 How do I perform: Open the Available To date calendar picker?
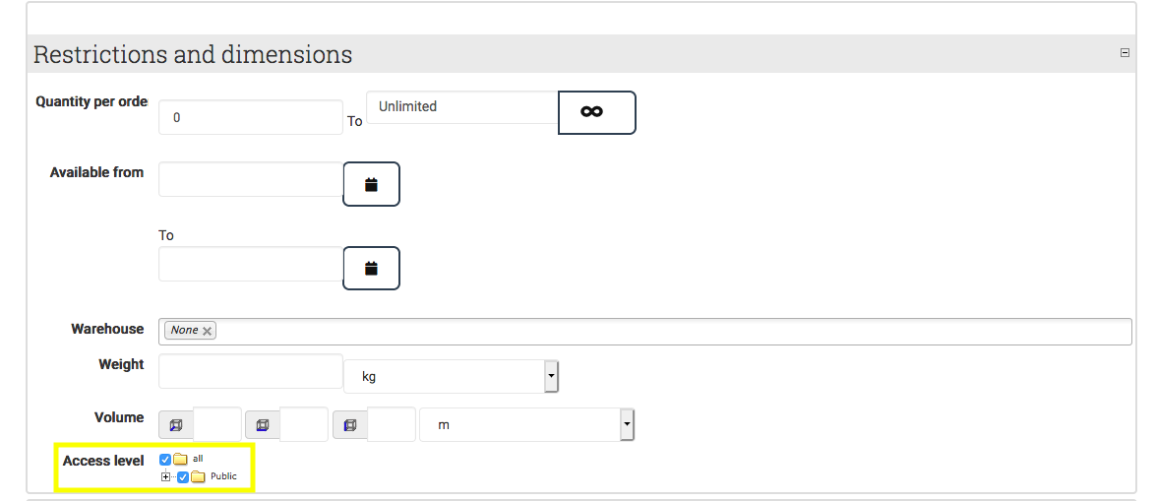(371, 268)
